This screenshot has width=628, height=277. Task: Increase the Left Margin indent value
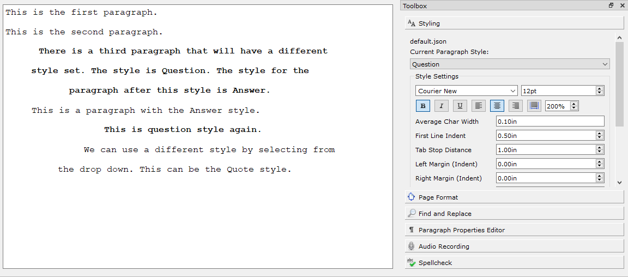(x=600, y=161)
